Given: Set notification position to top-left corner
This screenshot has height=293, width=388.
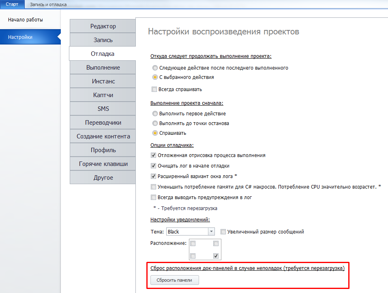Looking at the screenshot, I should coord(193,243).
